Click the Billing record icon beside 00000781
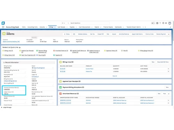The width and height of the screenshot is (174, 130). (4, 34)
